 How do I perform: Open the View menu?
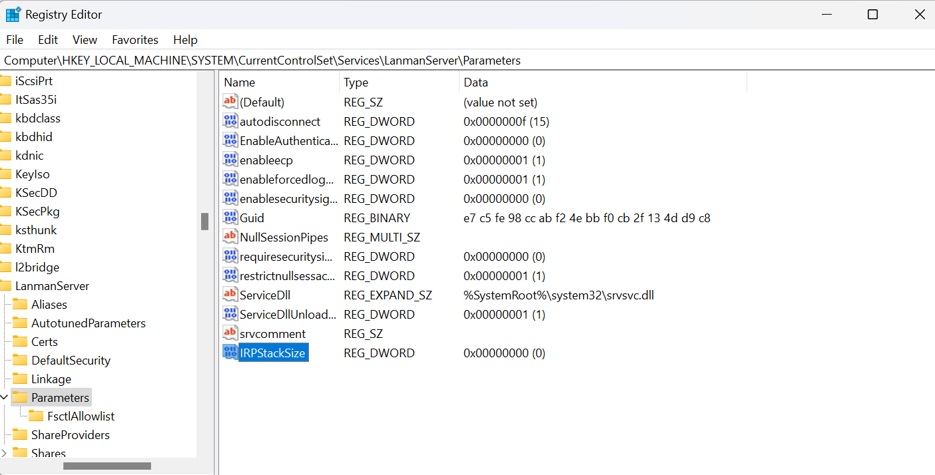pyautogui.click(x=85, y=40)
